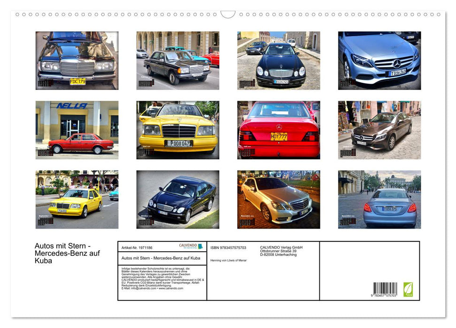Click the FDC 179 license plate
Viewport: 456px width, 328px height.
77,82
